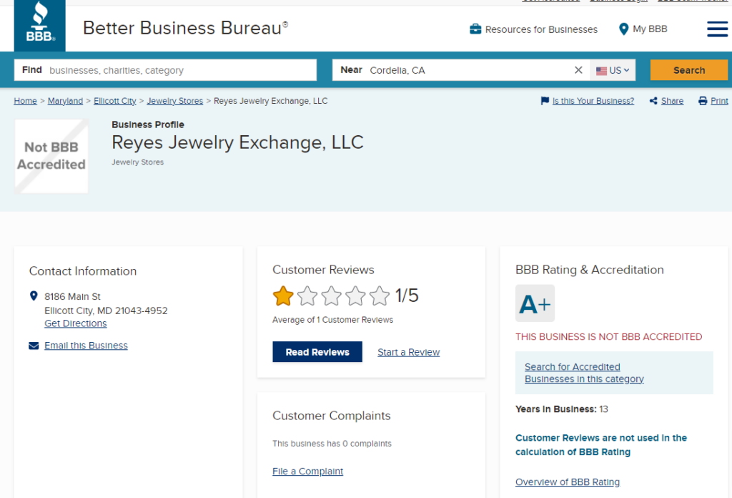Go to Home breadcrumb
The width and height of the screenshot is (732, 498).
[25, 101]
